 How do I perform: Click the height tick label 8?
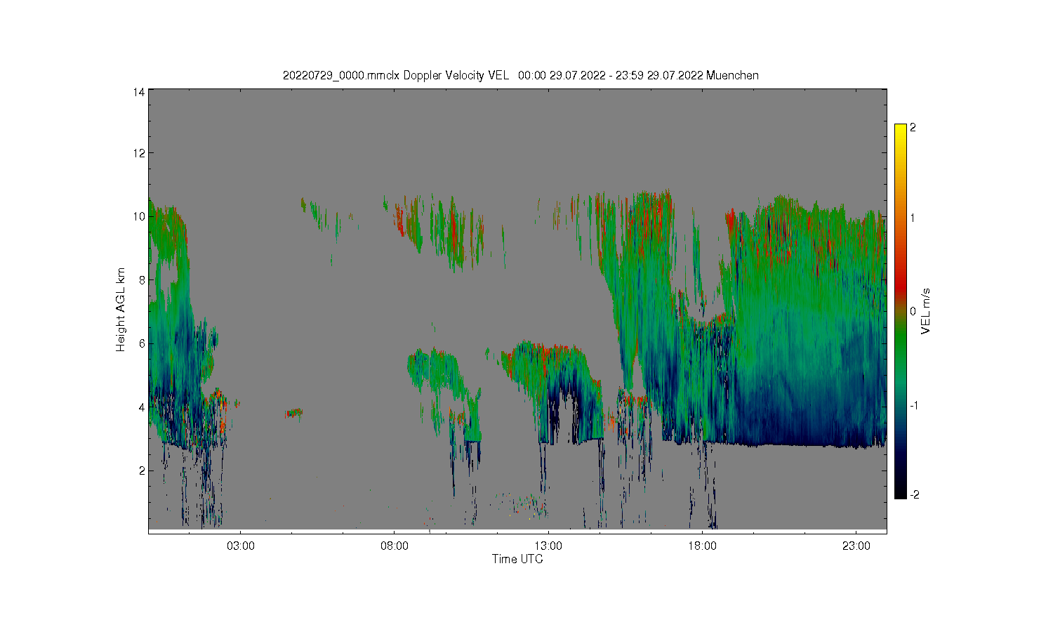point(142,280)
